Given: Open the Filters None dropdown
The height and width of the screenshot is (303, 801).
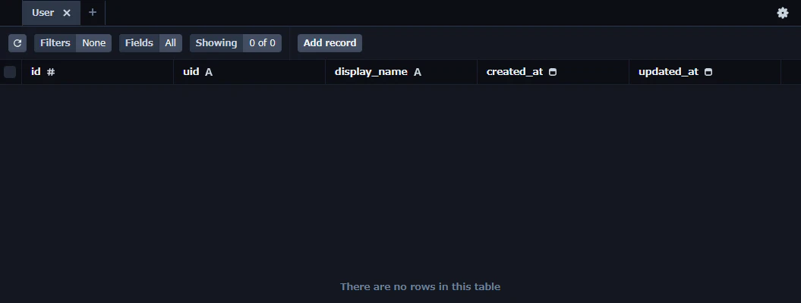Looking at the screenshot, I should pyautogui.click(x=73, y=43).
